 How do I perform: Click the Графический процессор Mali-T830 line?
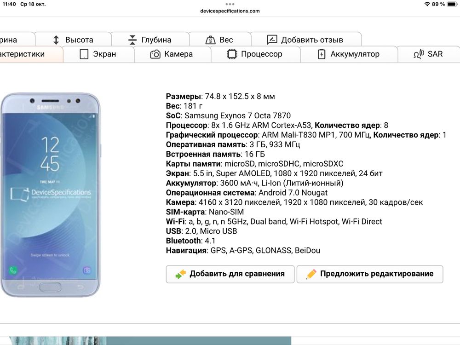(x=306, y=135)
